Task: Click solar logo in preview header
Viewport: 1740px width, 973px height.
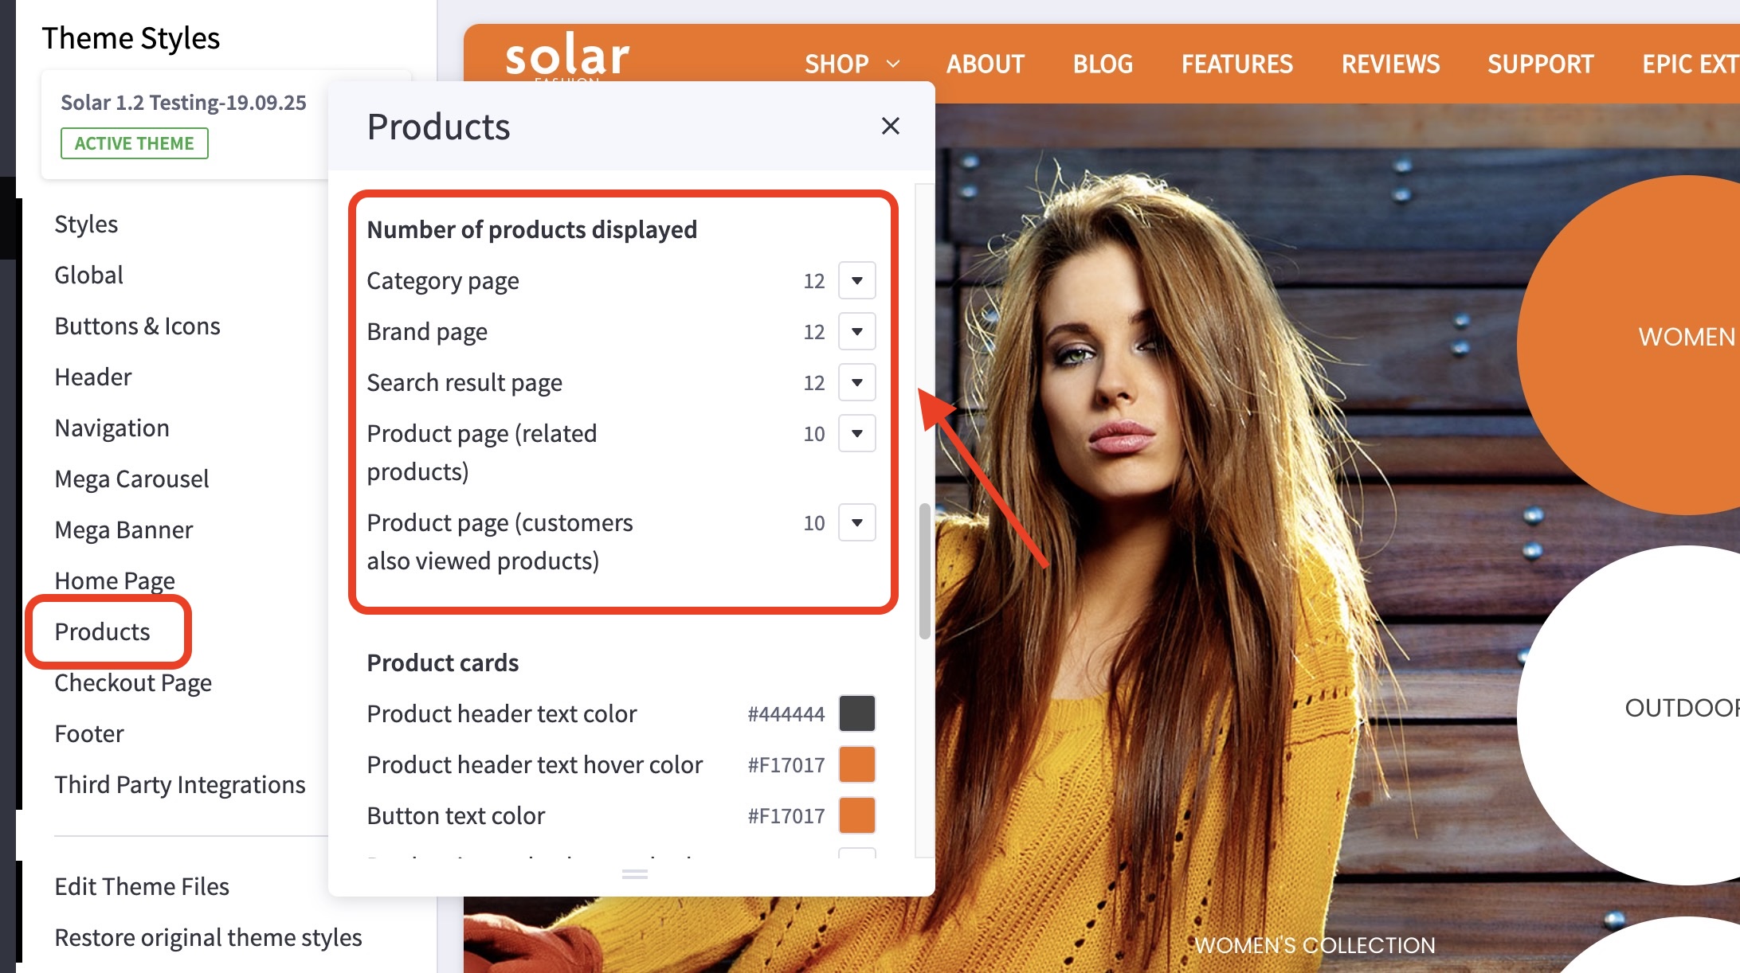Action: pos(566,56)
